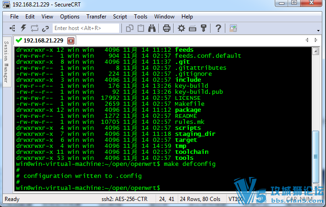Click the .git directory name
326x207 pixels.
(x=182, y=62)
